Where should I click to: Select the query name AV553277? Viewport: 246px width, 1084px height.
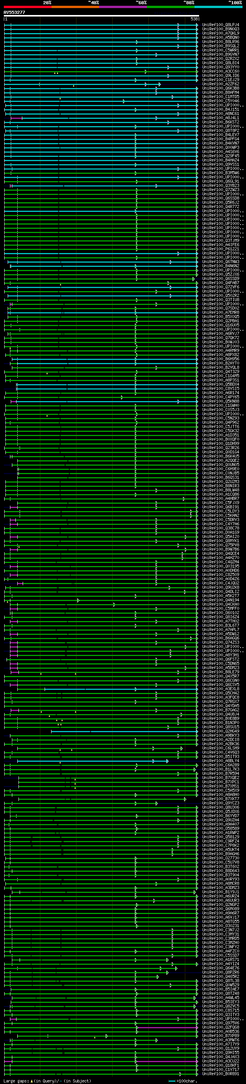point(14,13)
